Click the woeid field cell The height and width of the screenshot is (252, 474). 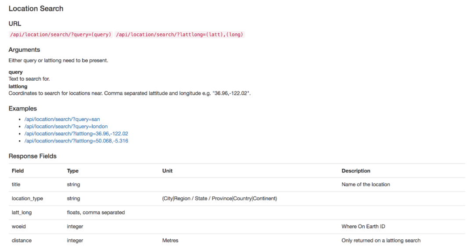19,226
